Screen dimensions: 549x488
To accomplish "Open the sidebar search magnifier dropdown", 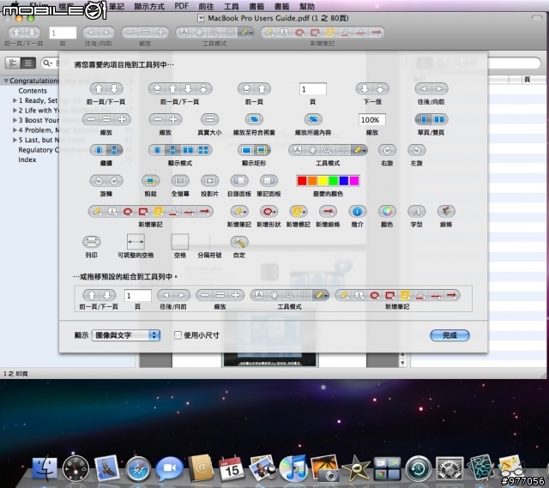I will [x=47, y=63].
